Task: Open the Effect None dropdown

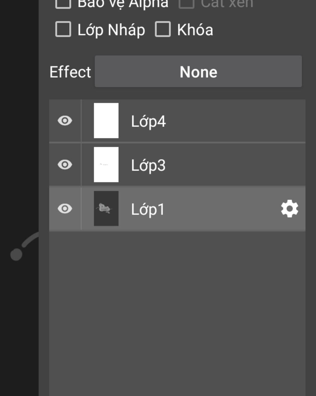Action: click(x=198, y=71)
